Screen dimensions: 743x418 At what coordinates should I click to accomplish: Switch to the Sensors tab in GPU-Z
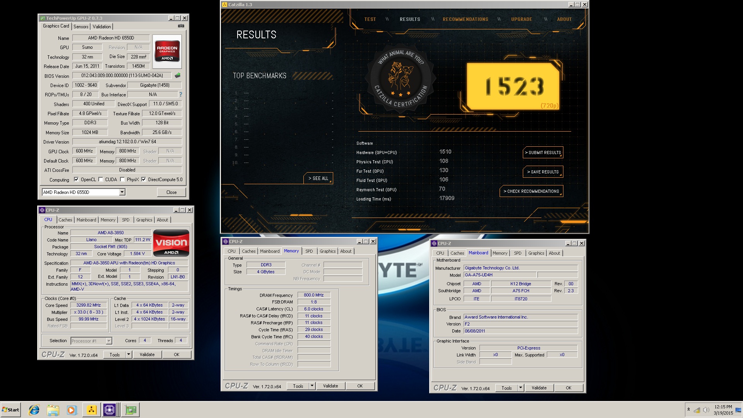pyautogui.click(x=81, y=27)
